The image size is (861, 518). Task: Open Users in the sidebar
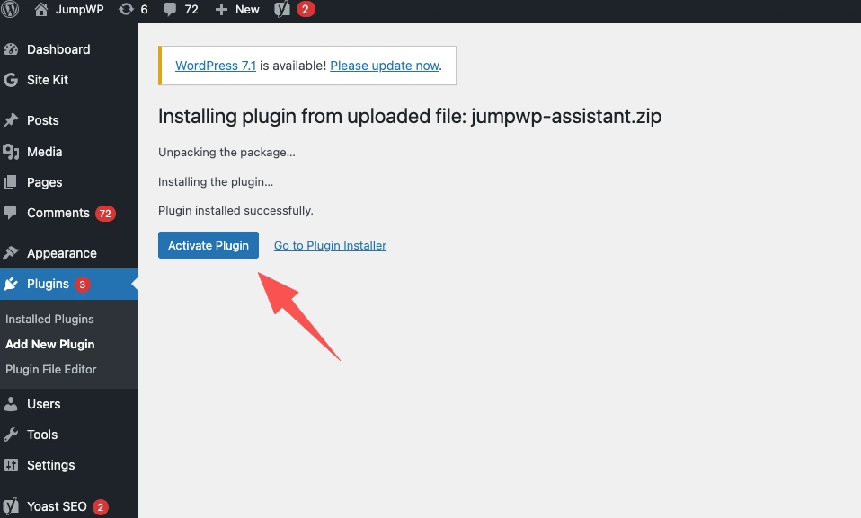click(43, 404)
